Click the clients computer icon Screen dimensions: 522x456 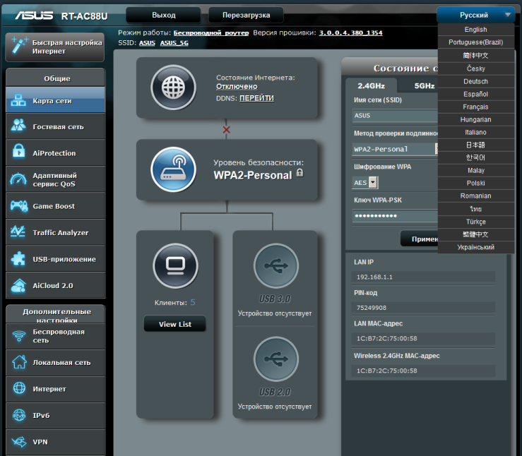pos(175,265)
